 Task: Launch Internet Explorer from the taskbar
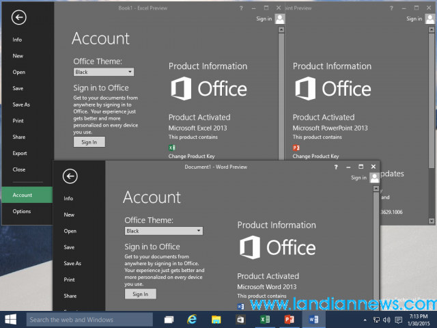(192, 319)
